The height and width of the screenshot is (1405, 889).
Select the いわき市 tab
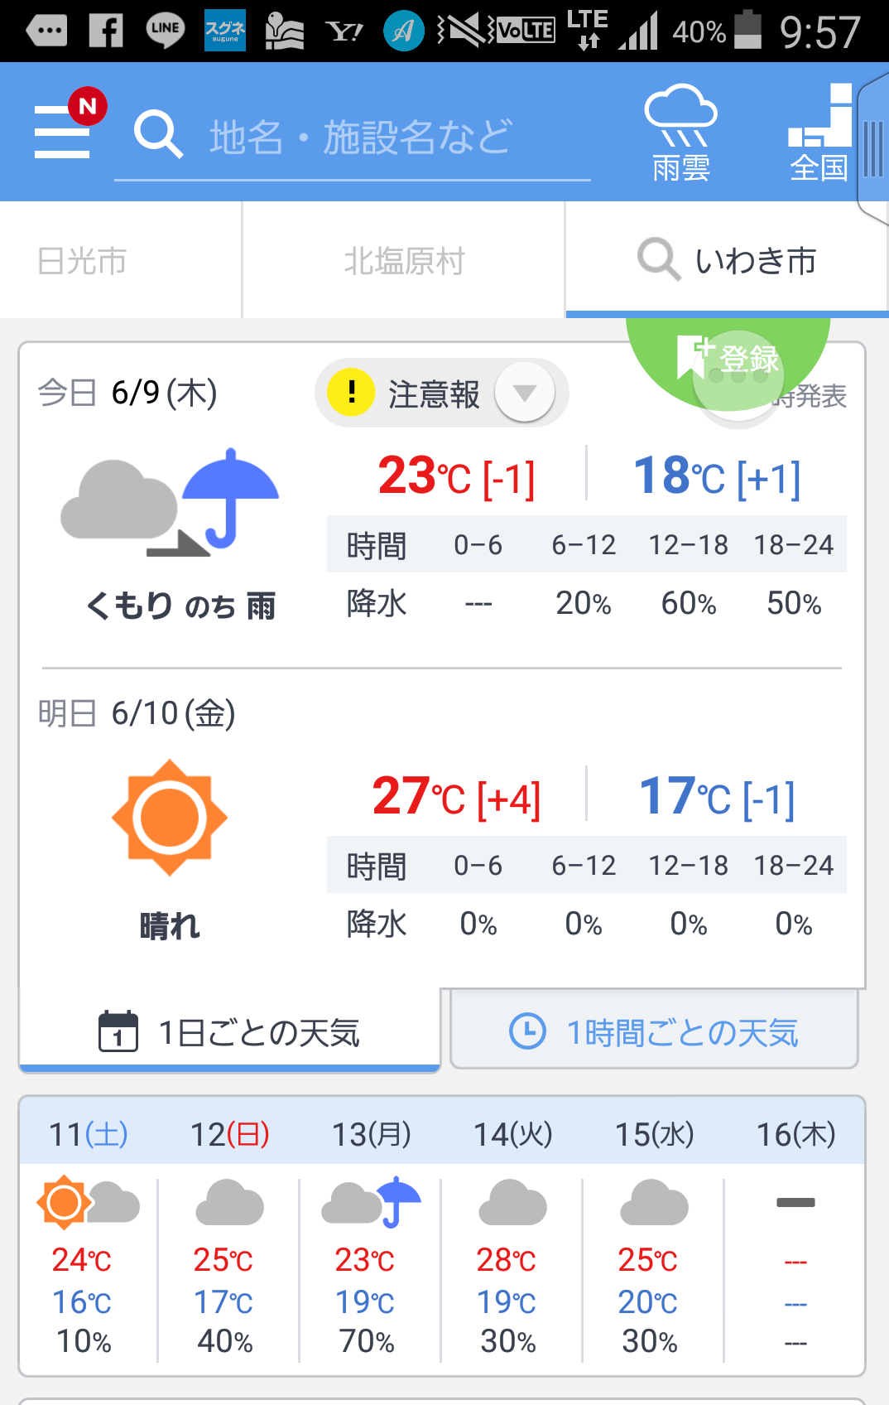727,261
